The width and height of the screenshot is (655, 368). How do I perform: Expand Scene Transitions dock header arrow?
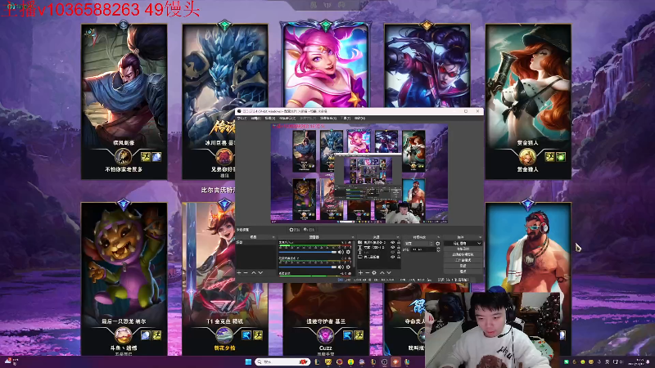tap(439, 237)
